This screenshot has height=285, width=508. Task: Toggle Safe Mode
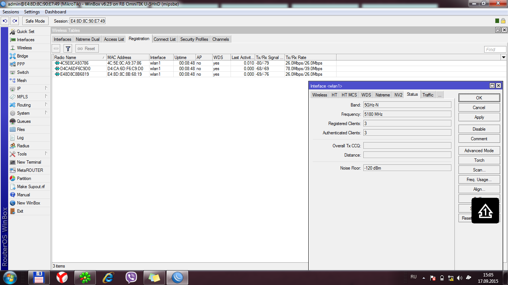coord(35,21)
